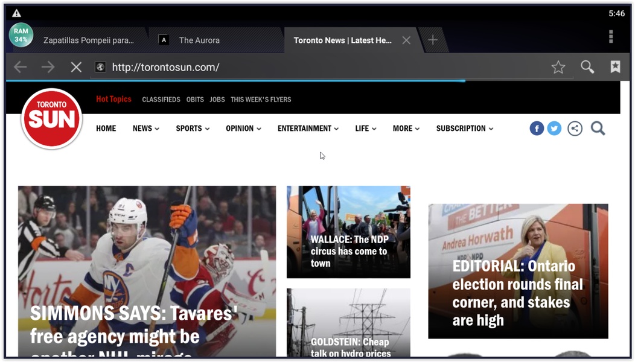The height and width of the screenshot is (362, 635).
Task: Expand the LIFE dropdown menu
Action: 366,129
